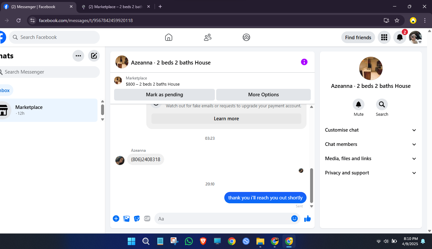Image resolution: width=432 pixels, height=249 pixels.
Task: Click Azeanna's avatar next to message
Action: pyautogui.click(x=120, y=160)
